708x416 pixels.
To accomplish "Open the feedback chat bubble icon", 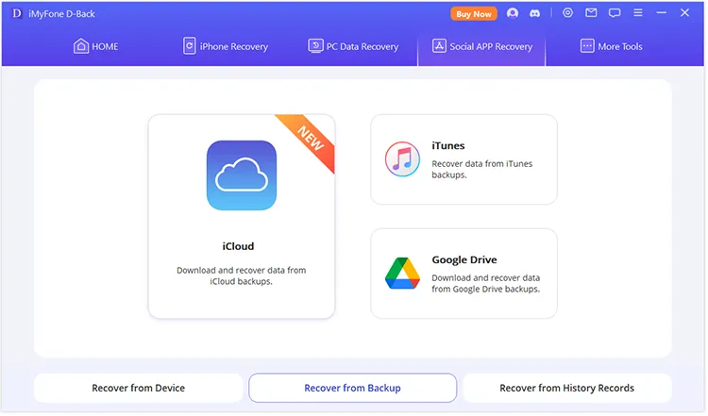I will (x=615, y=13).
